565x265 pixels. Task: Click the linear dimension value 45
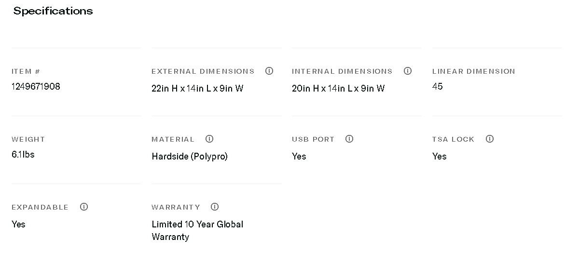(x=438, y=87)
